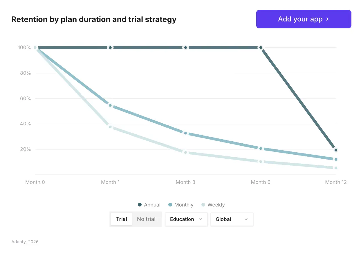Open the Global region dropdown
Viewport: 361px width, 256px height.
pos(232,219)
